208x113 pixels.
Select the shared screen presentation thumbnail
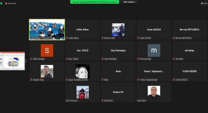[x=13, y=61]
